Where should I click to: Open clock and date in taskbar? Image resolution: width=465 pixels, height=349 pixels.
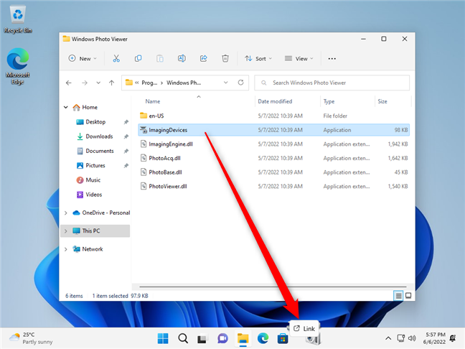tap(434, 338)
